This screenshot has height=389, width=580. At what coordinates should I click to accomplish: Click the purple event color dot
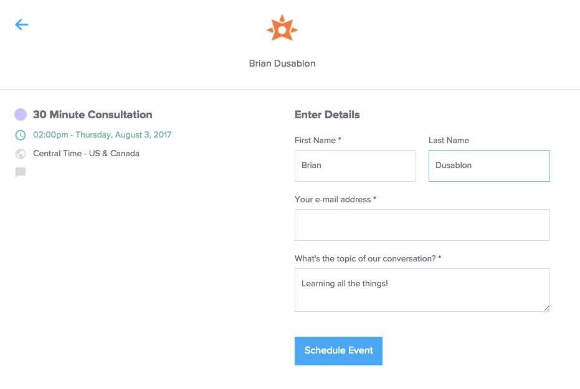click(x=21, y=114)
